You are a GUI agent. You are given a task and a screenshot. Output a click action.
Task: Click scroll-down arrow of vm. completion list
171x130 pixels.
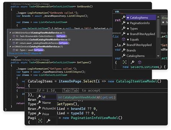(158, 56)
